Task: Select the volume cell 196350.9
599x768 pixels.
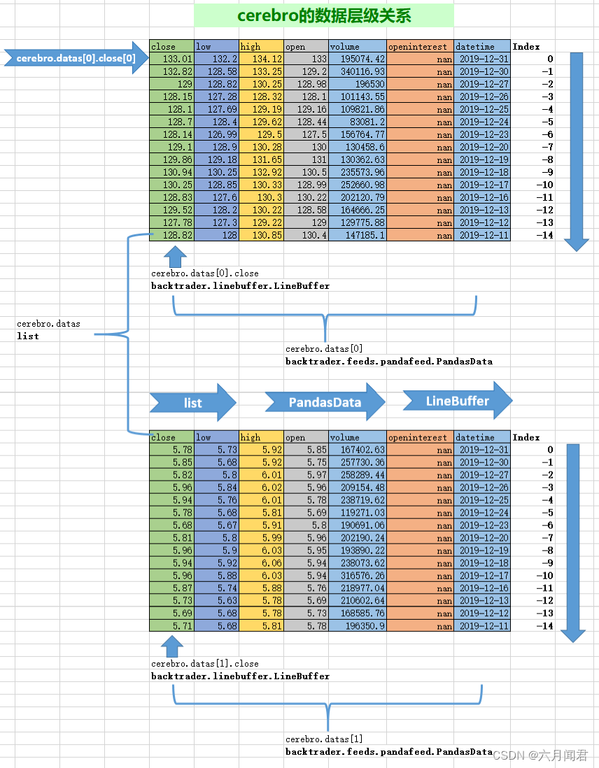Action: [358, 626]
